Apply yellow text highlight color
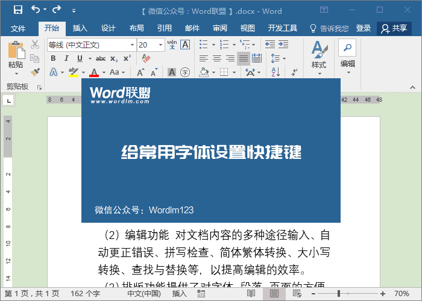 [74, 72]
